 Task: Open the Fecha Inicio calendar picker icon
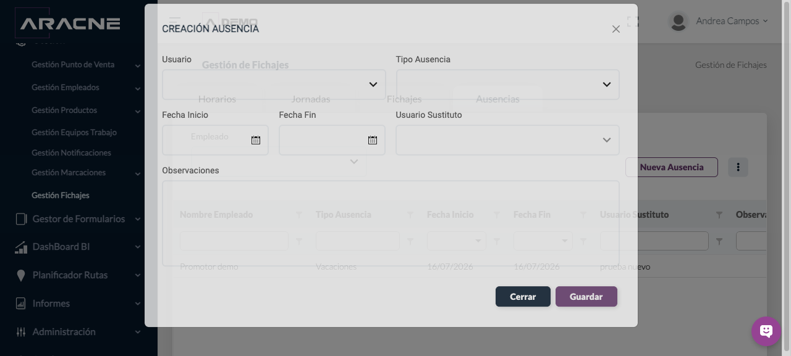tap(256, 140)
